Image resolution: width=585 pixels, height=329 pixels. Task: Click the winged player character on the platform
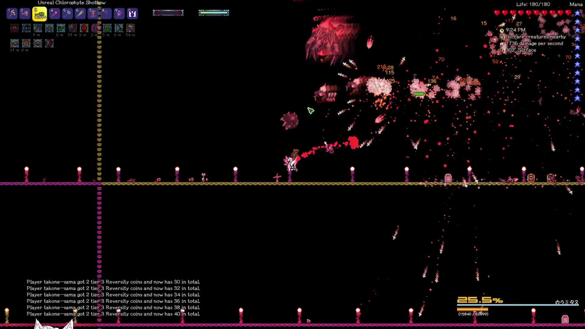(292, 161)
